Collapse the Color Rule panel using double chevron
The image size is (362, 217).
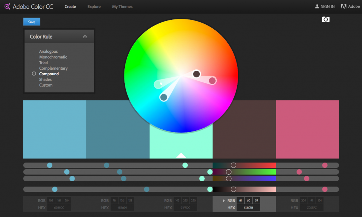85,36
